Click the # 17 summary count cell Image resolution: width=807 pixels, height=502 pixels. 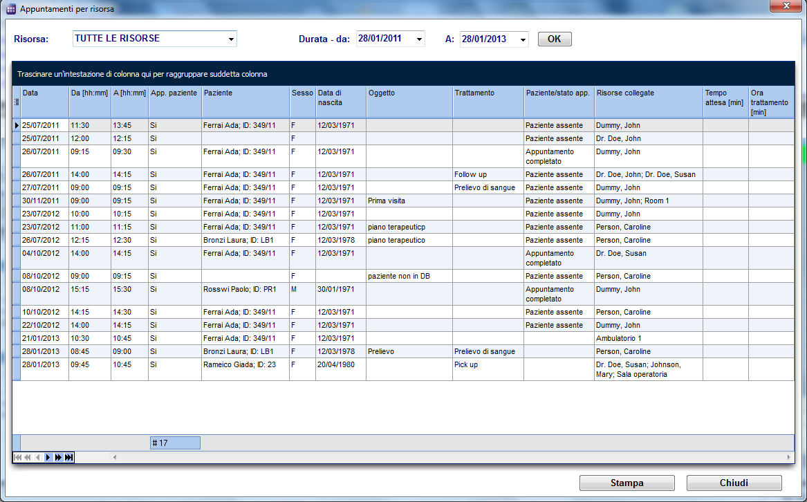click(x=175, y=443)
